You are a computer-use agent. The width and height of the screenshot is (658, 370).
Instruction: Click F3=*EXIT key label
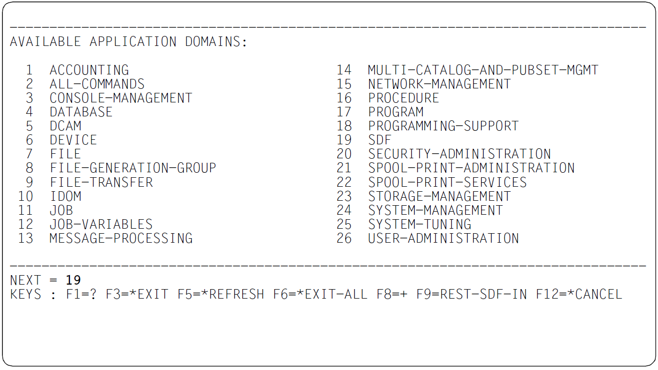point(137,294)
